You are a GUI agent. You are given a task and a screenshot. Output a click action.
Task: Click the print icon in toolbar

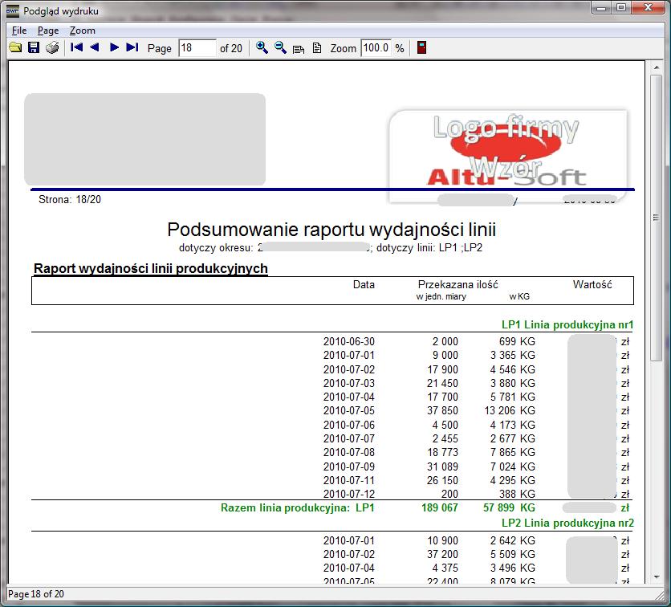click(52, 48)
